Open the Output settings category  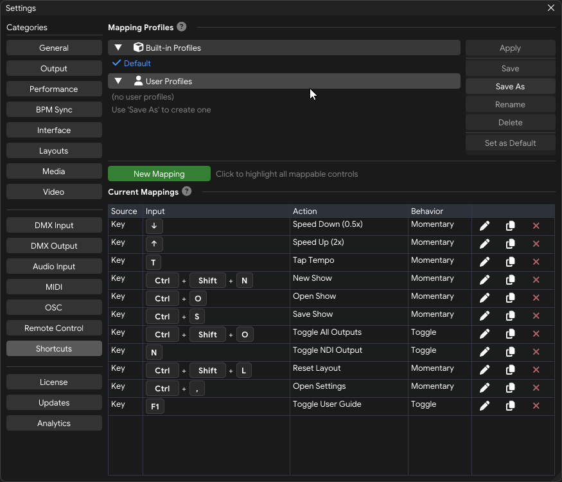pos(54,68)
